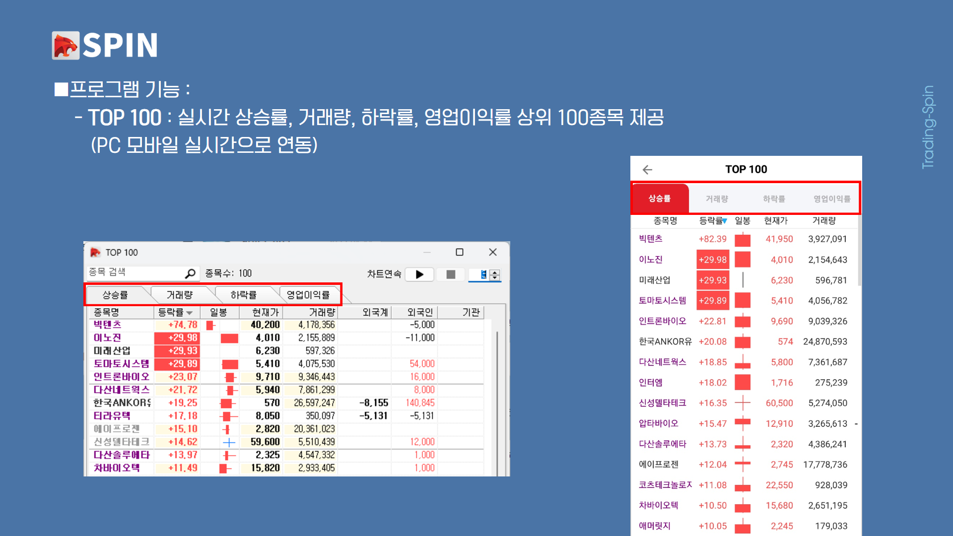Maximize the TOP 100 window
The image size is (953, 536).
point(460,252)
